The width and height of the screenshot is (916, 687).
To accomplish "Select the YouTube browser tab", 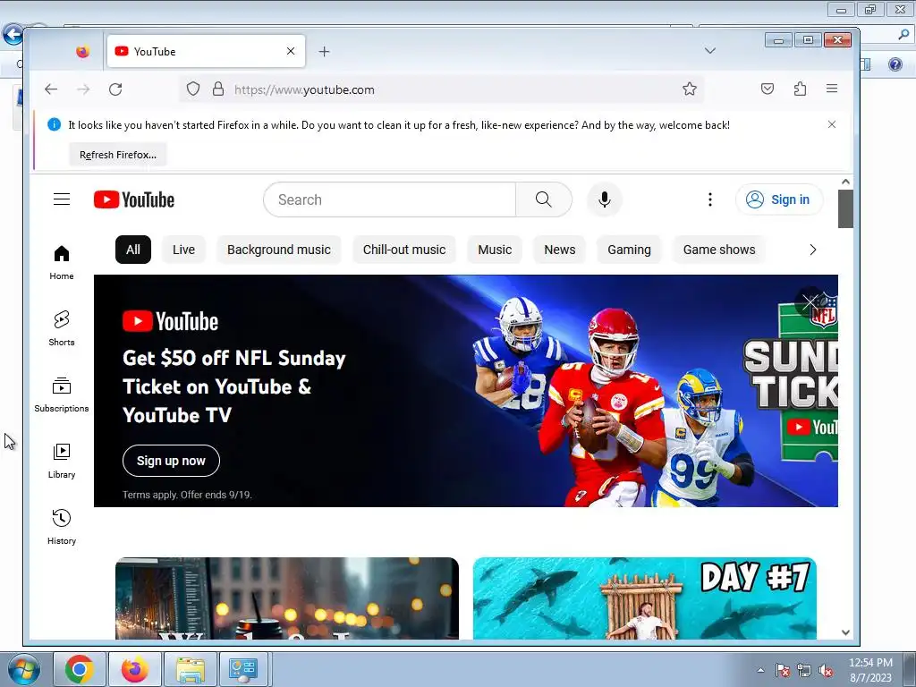I will pyautogui.click(x=206, y=51).
